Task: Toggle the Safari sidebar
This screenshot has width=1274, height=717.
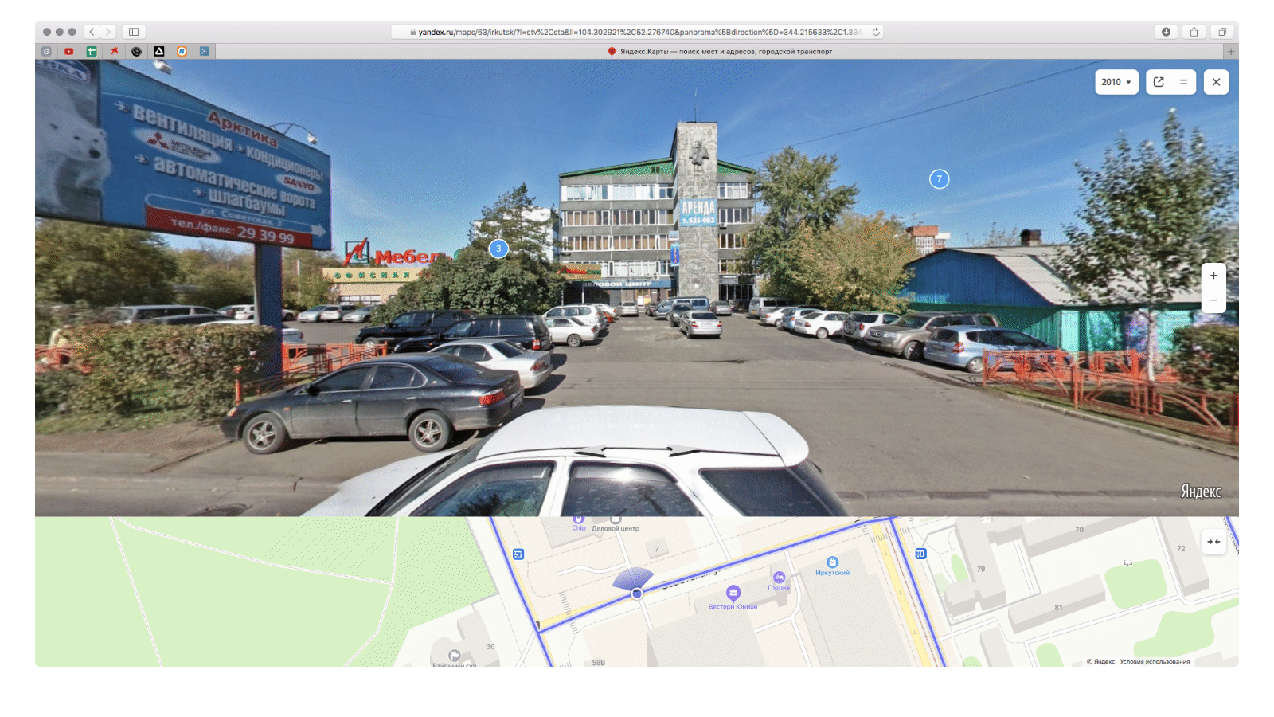Action: (x=134, y=32)
